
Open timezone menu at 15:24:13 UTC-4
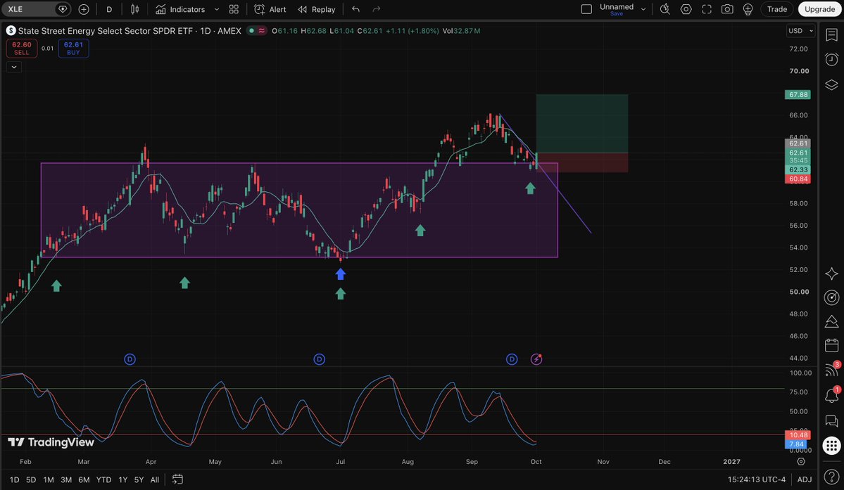point(757,479)
